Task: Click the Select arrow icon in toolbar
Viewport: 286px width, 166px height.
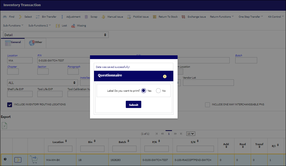Action: click(x=20, y=17)
